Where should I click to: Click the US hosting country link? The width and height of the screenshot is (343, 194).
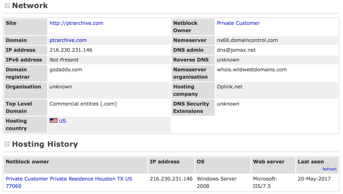coord(63,121)
